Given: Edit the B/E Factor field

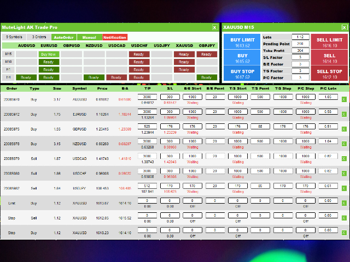Looking at the screenshot, I should pos(300,64).
